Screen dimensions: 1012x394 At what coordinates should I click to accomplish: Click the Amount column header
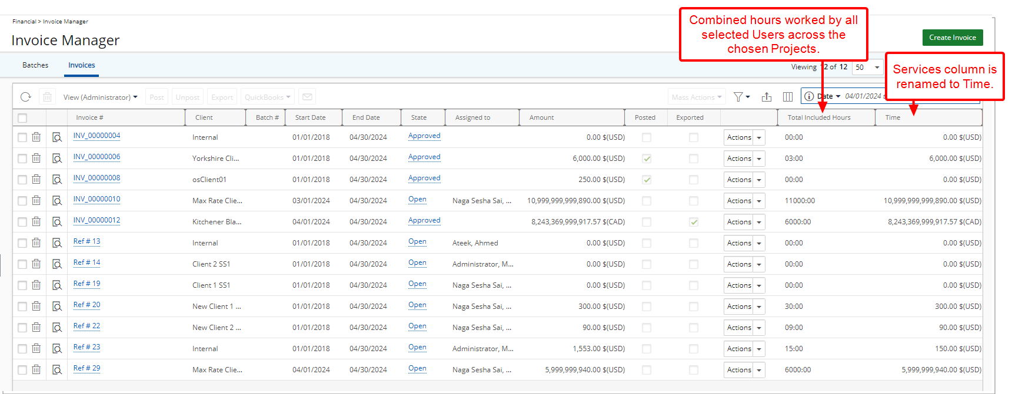(541, 117)
